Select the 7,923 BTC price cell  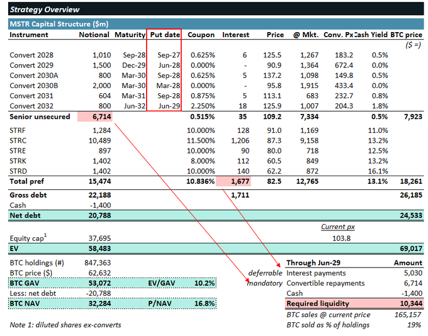click(x=413, y=116)
